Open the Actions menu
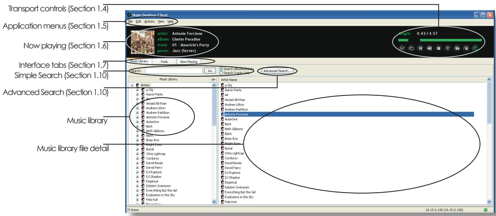Viewport: 496px width, 216px height. (x=150, y=22)
